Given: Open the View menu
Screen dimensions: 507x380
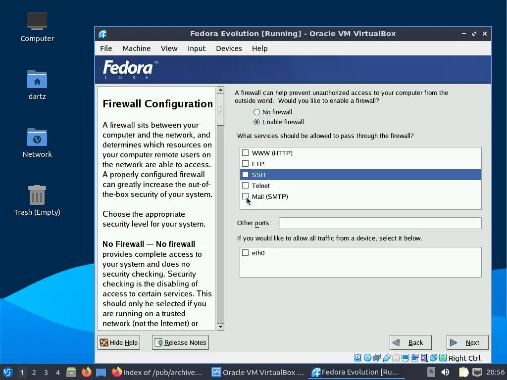Looking at the screenshot, I should 169,48.
